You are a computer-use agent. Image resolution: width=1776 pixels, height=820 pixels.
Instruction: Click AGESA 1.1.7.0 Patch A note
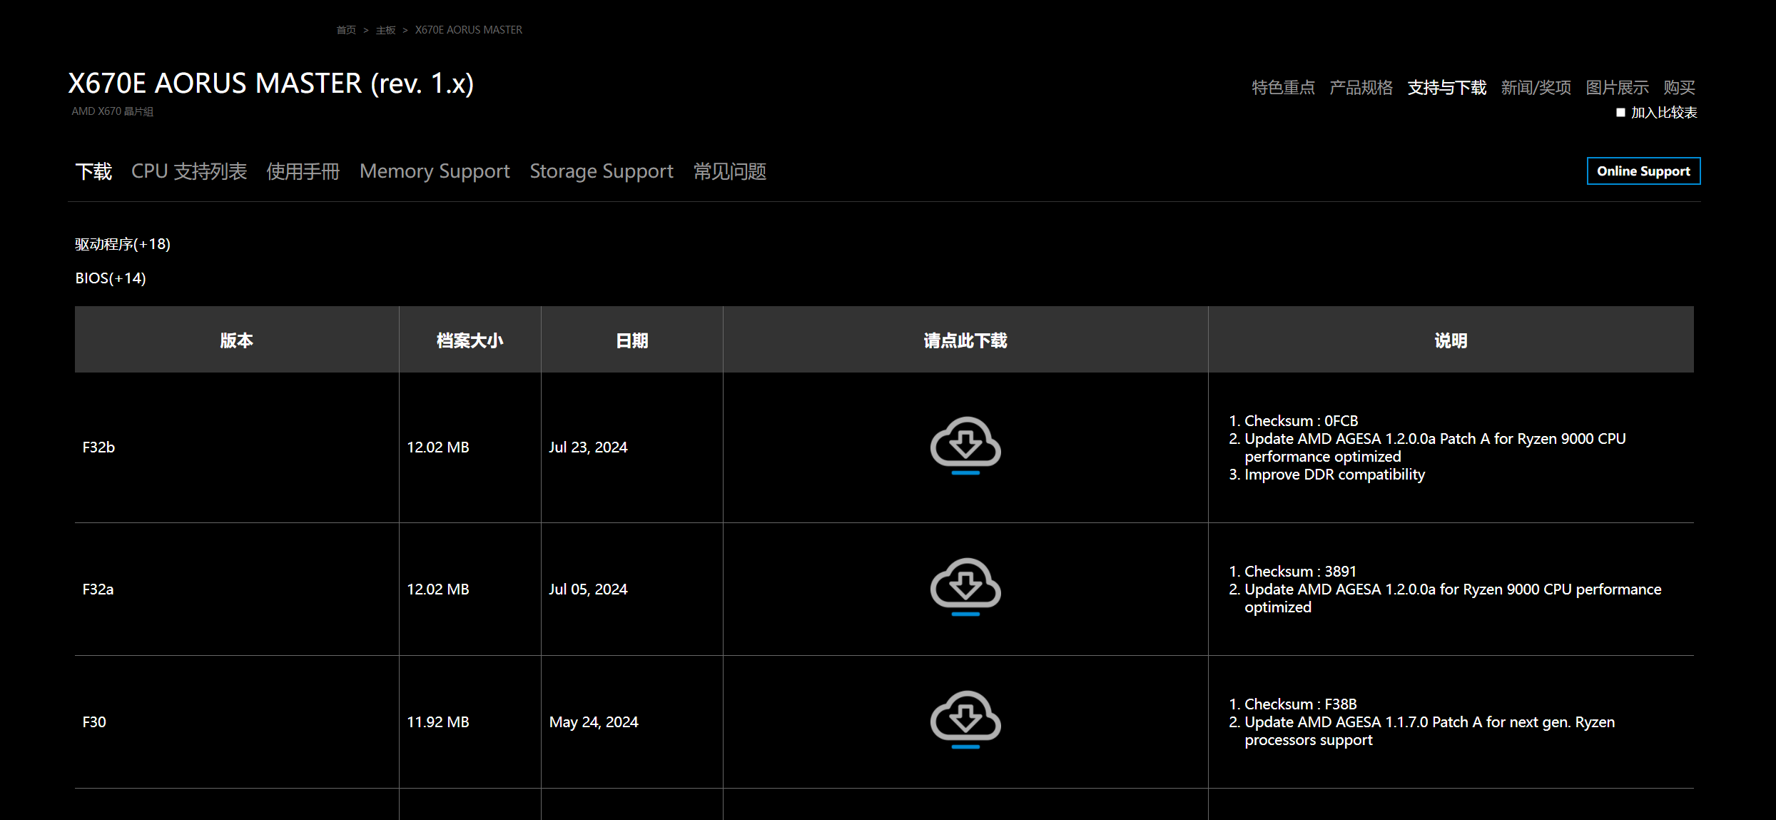pos(1429,731)
